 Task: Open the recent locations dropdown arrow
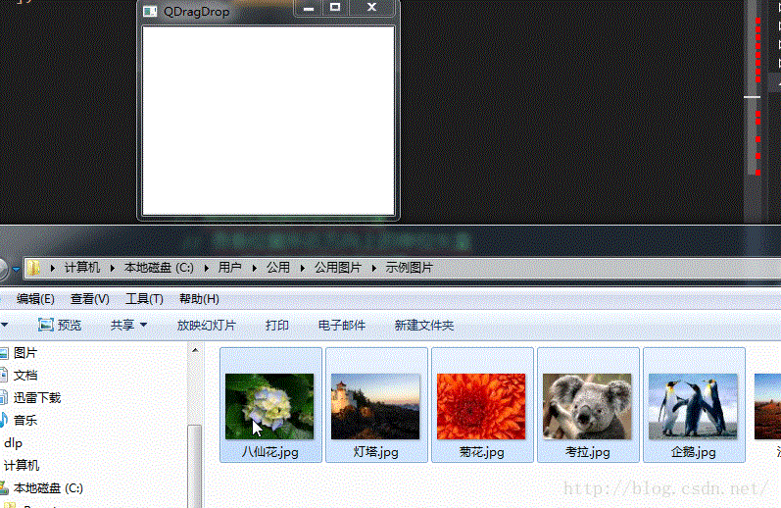(x=16, y=270)
